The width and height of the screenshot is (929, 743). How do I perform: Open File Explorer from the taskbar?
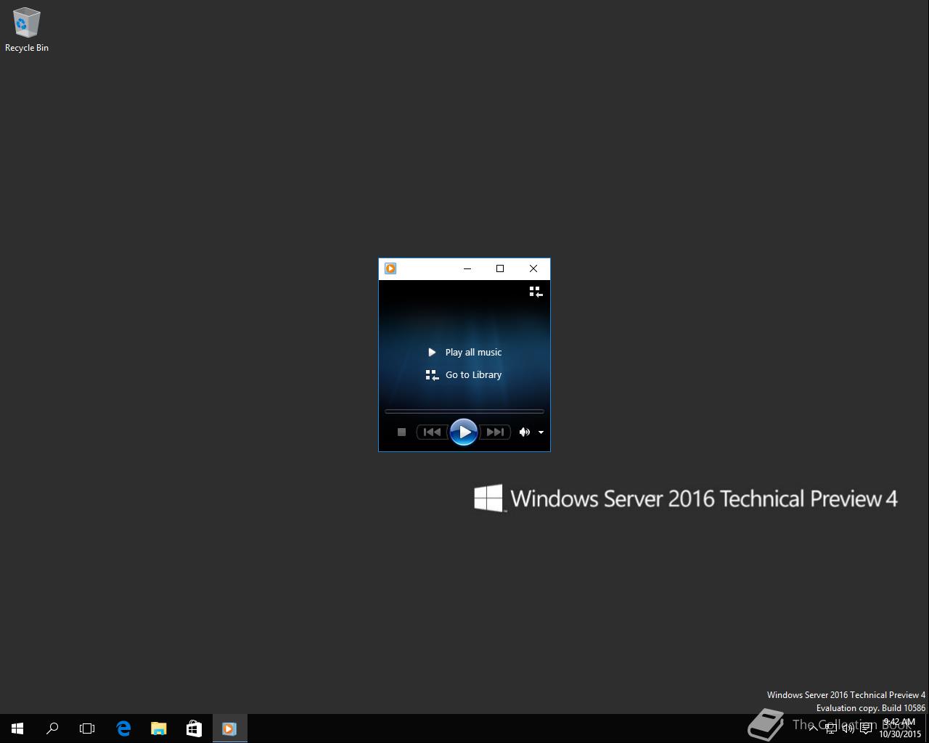point(158,728)
